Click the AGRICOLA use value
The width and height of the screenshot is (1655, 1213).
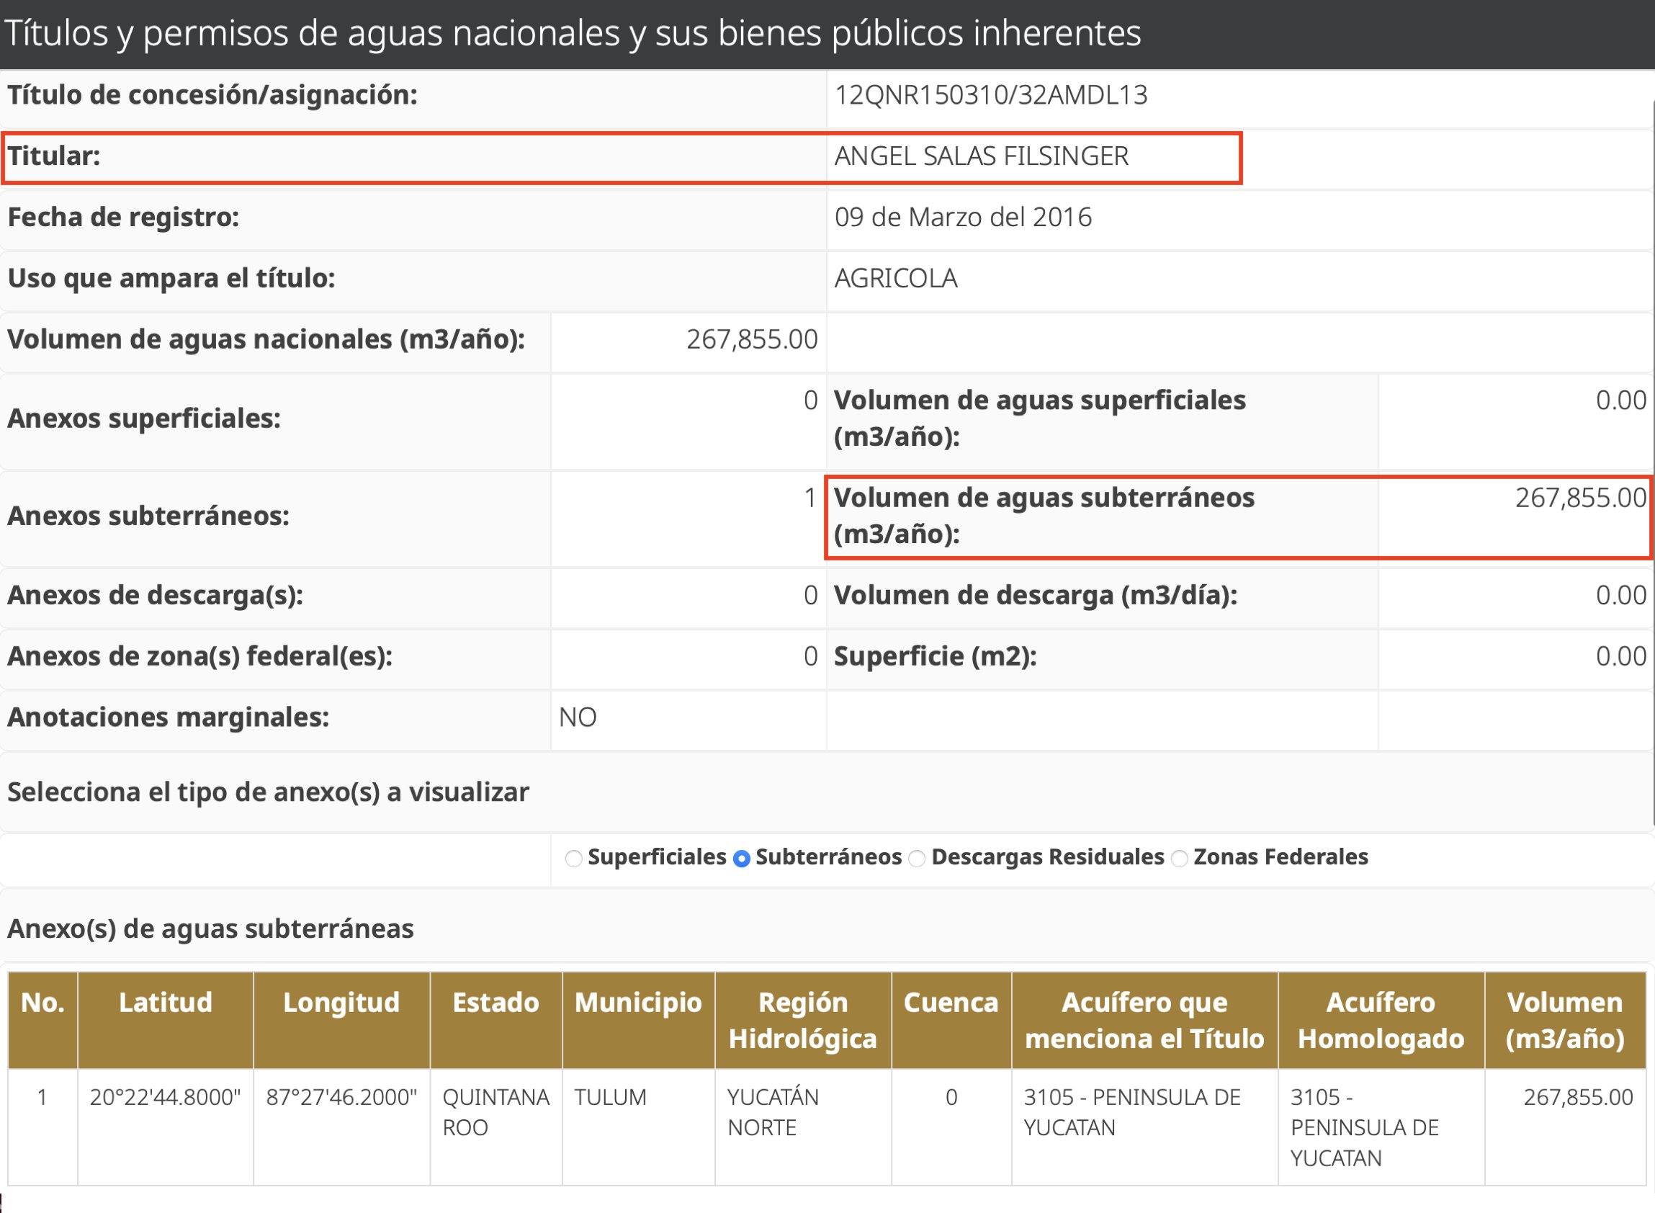[895, 278]
